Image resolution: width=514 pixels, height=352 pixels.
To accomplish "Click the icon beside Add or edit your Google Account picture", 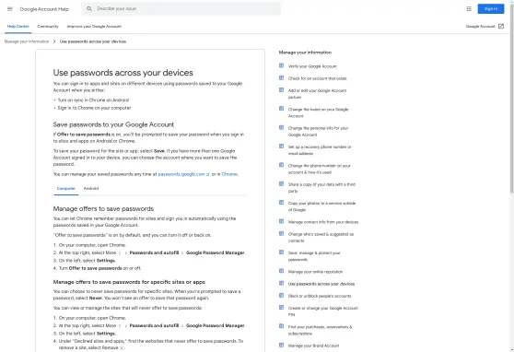I will click(281, 90).
